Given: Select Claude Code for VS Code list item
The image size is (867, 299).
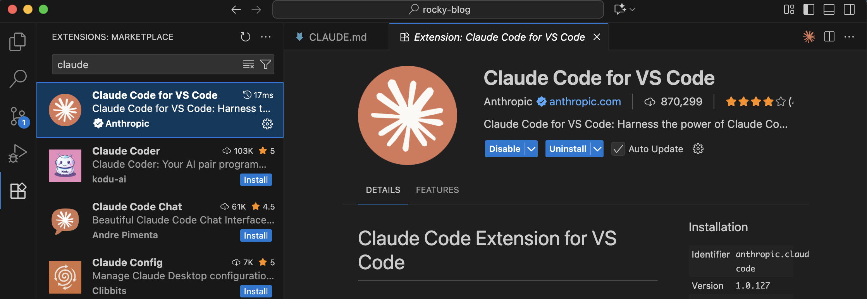Looking at the screenshot, I should [x=160, y=110].
